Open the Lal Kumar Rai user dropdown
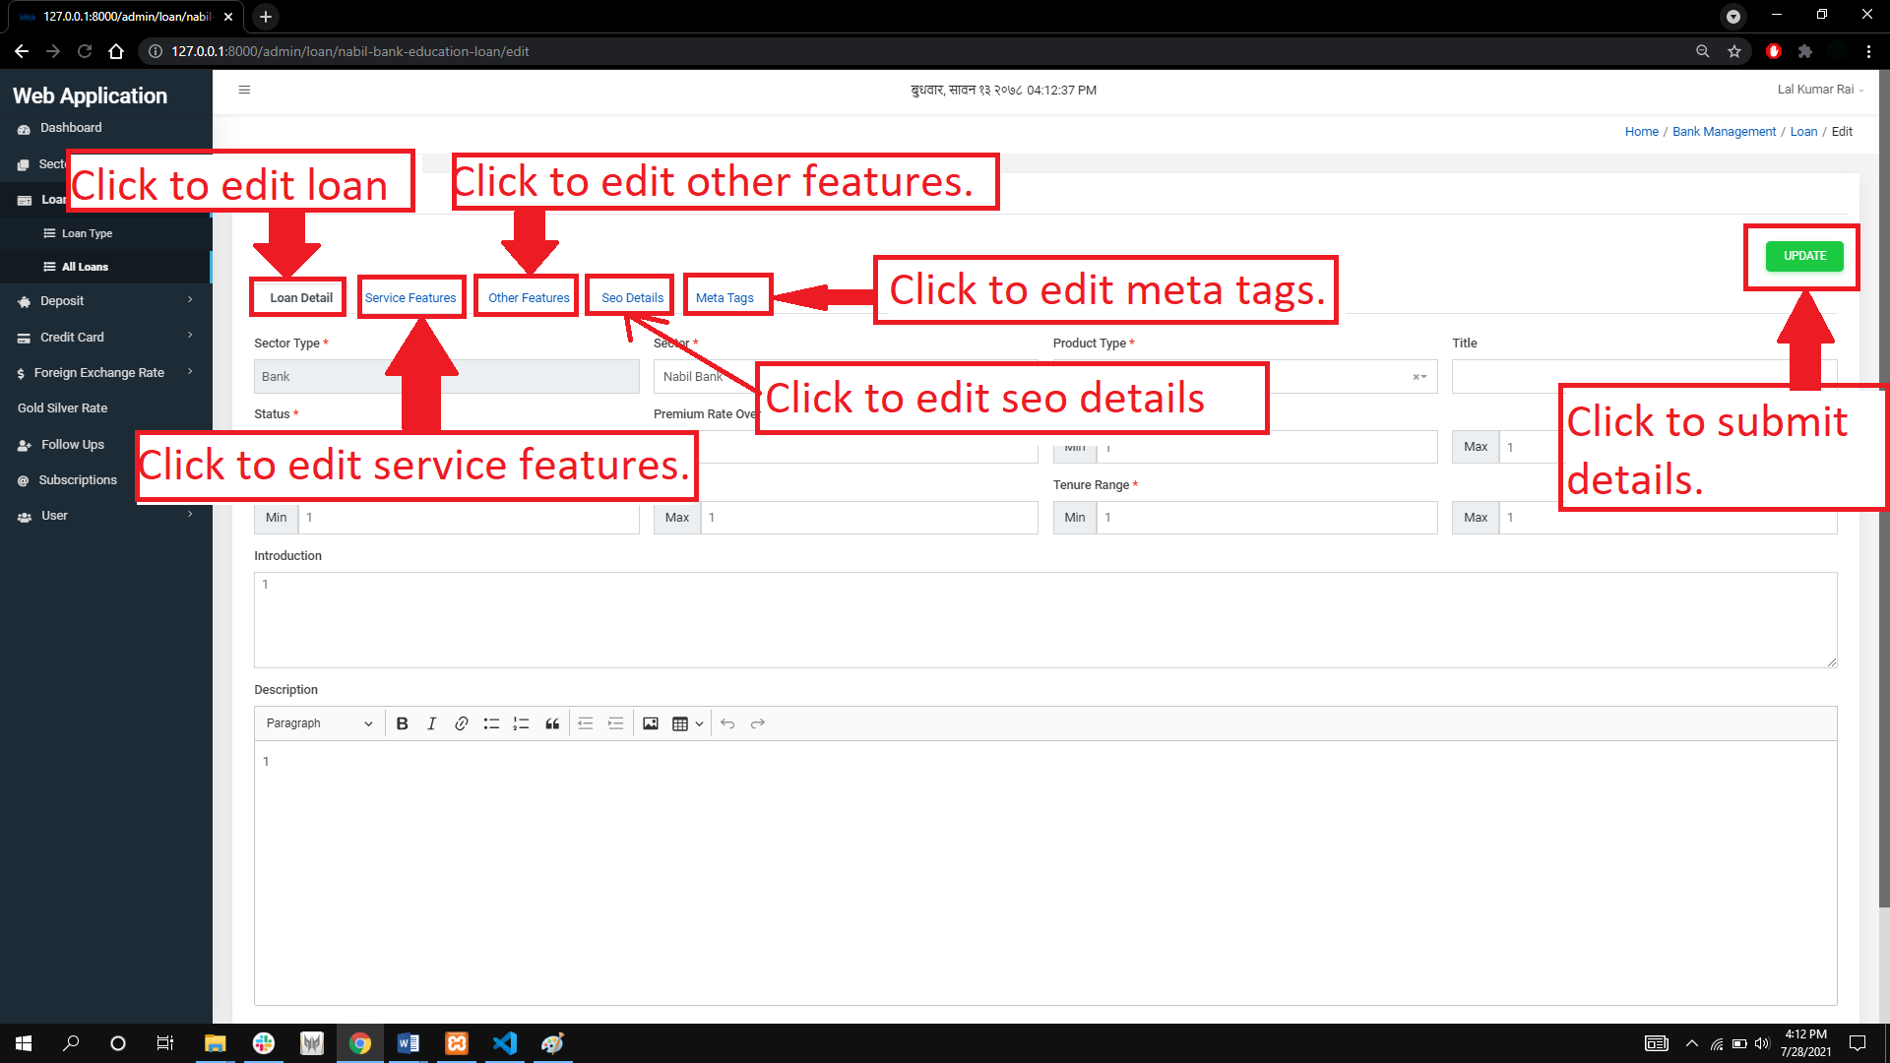This screenshot has width=1890, height=1063. tap(1821, 90)
